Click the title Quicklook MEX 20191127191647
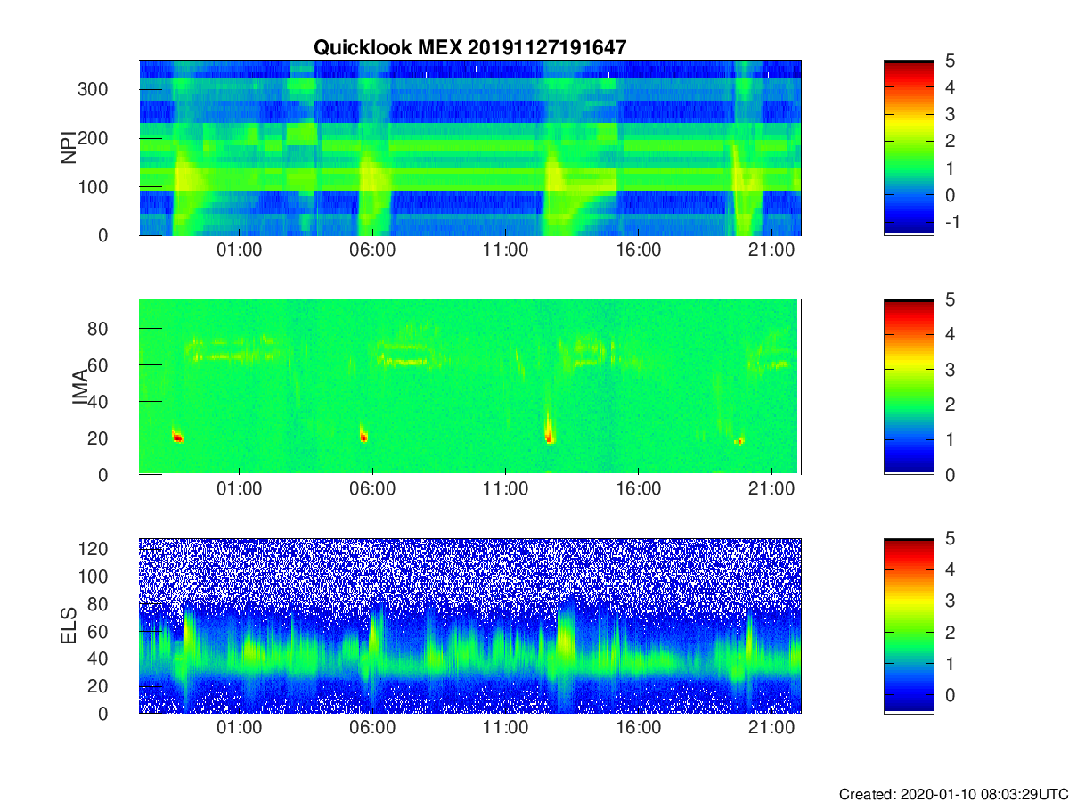This screenshot has height=802, width=1069. tap(469, 48)
